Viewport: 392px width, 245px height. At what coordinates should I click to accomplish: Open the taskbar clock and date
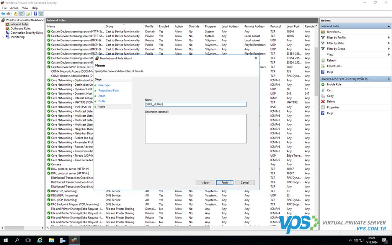point(372,240)
